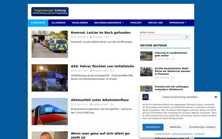The height and width of the screenshot is (139, 222).
Task: Click thumbnail for Wallenrod forest fire post
Action: click(x=146, y=72)
